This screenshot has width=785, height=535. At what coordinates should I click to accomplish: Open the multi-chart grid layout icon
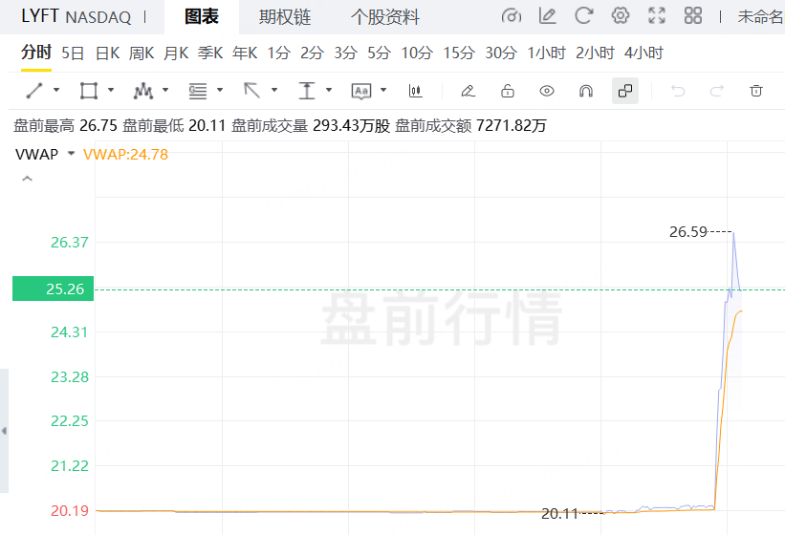(693, 16)
